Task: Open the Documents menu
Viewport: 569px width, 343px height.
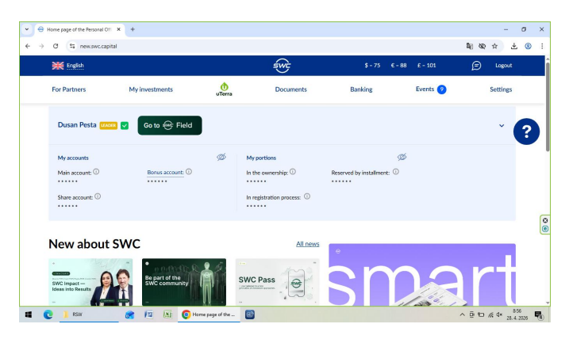Action: pos(290,89)
